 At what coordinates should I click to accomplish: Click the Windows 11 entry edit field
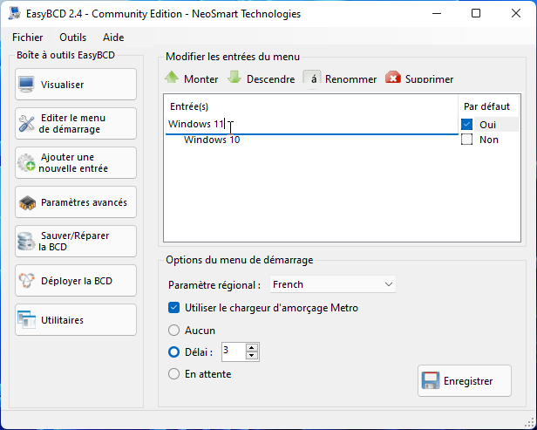[312, 124]
